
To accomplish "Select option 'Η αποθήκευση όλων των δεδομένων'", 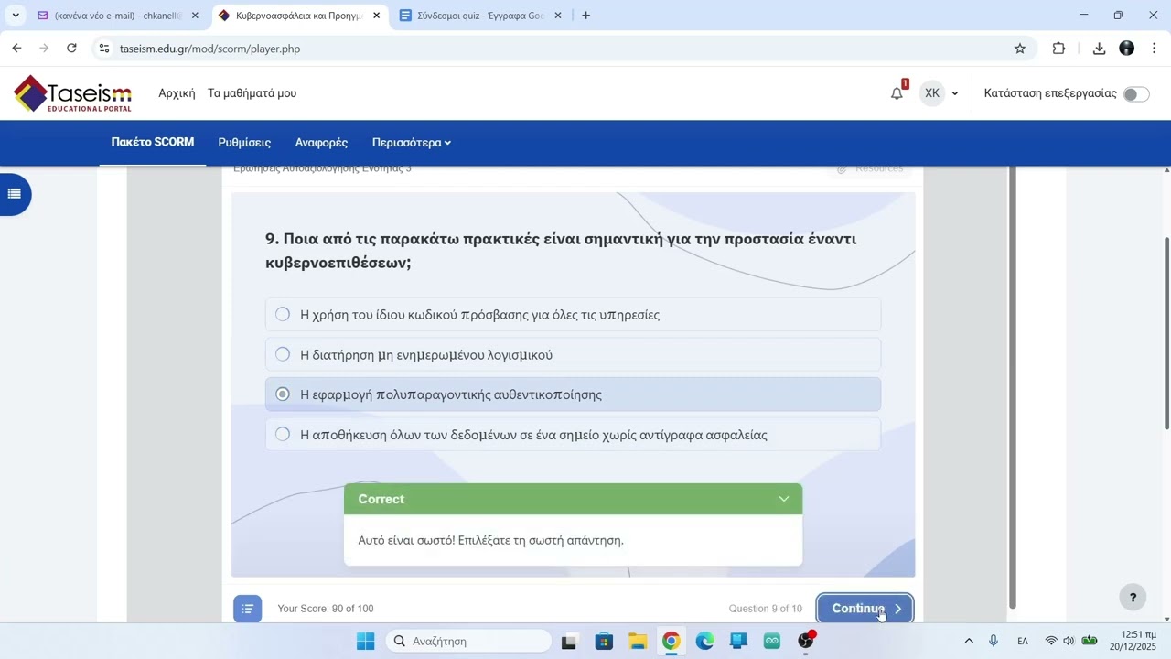I will click(573, 435).
